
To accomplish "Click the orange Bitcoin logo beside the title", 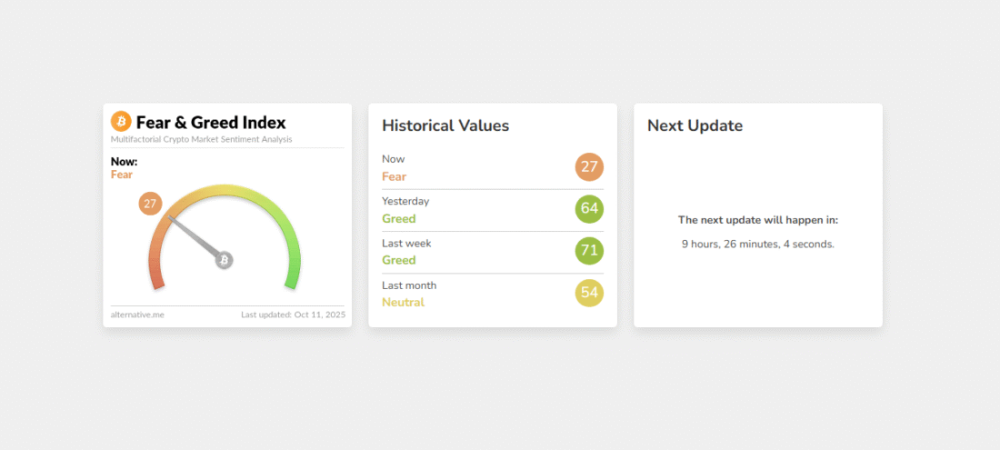I will (x=121, y=122).
